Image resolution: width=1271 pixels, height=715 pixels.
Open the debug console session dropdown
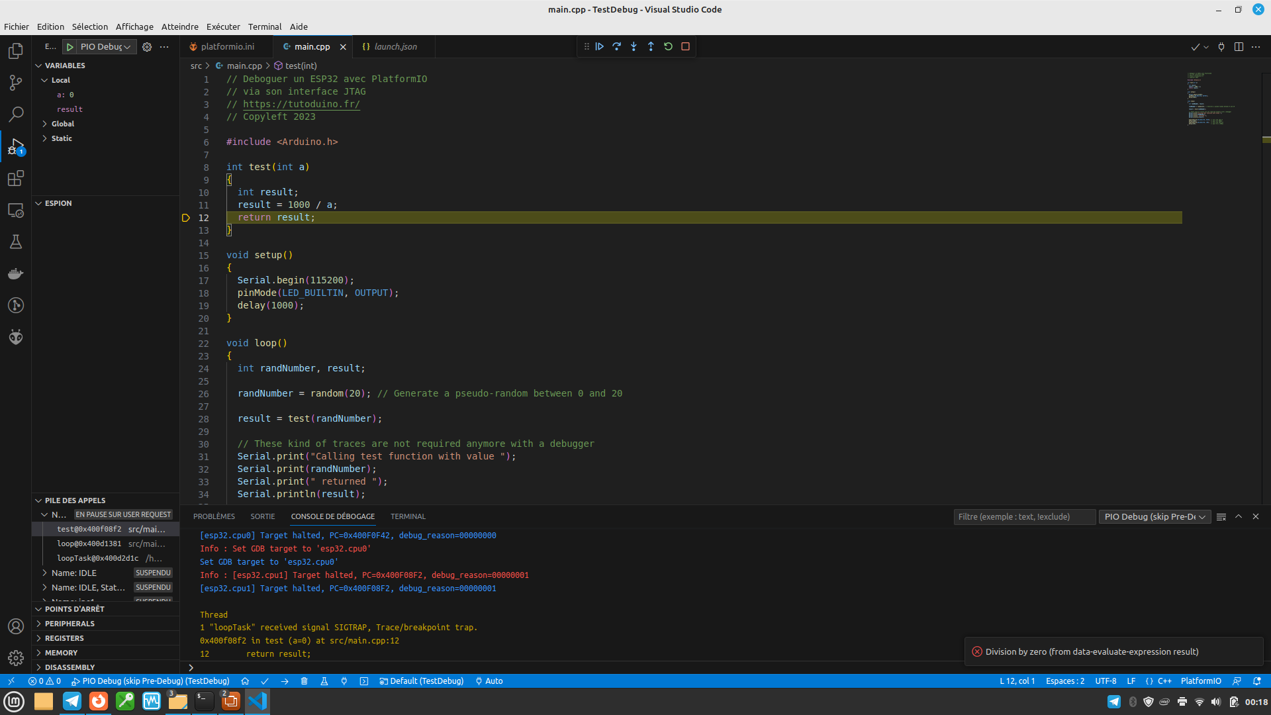(x=1155, y=516)
